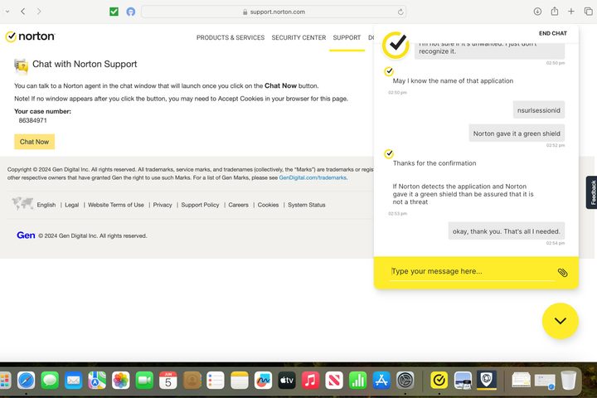This screenshot has width=597, height=398.
Task: Open Numbers from the Dock
Action: [x=357, y=380]
